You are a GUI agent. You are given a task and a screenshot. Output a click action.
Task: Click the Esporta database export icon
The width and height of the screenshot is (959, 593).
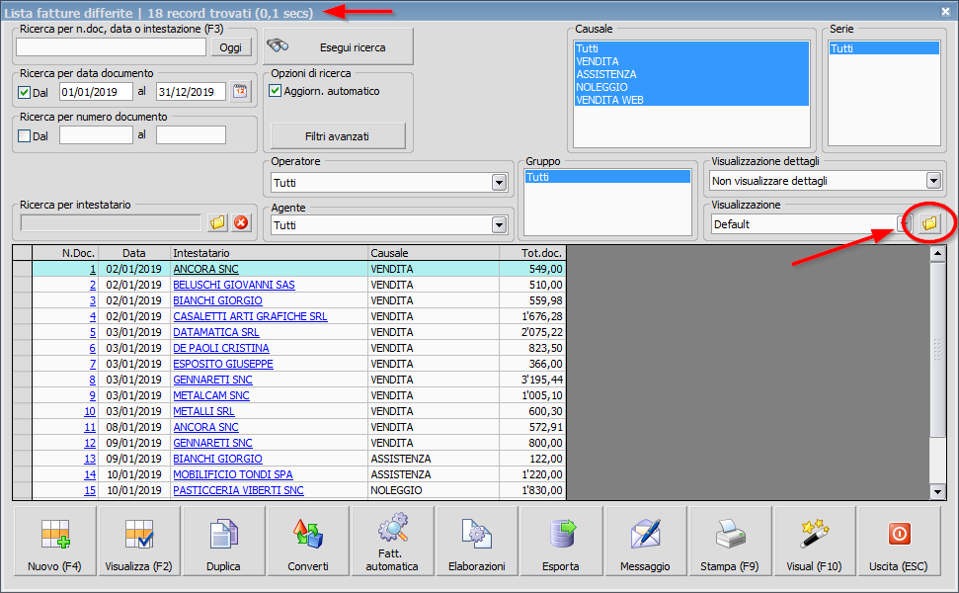561,534
